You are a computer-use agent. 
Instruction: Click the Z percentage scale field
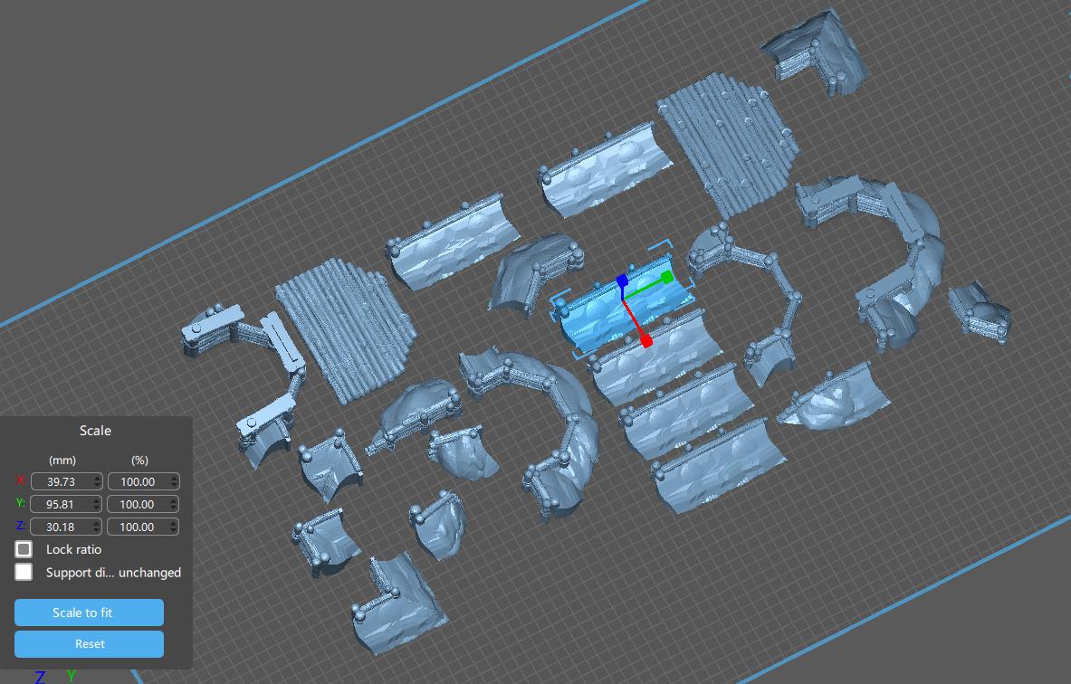tap(137, 527)
